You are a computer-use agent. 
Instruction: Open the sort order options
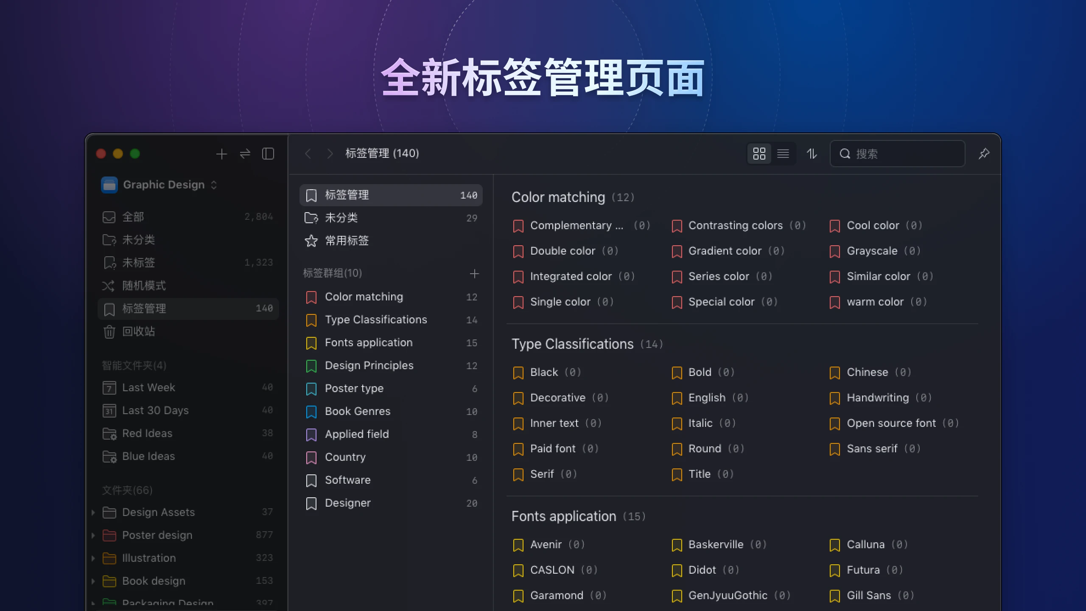click(812, 154)
